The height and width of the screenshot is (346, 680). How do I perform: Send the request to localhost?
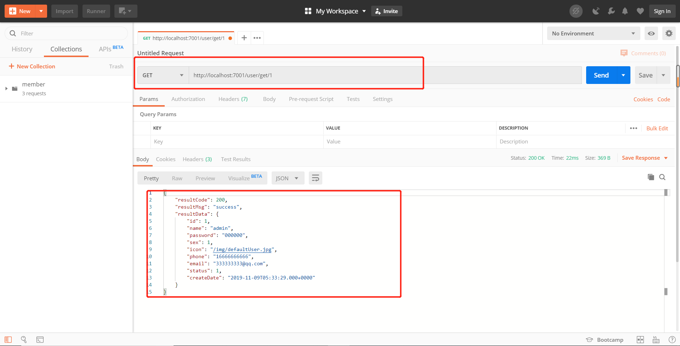pos(601,75)
